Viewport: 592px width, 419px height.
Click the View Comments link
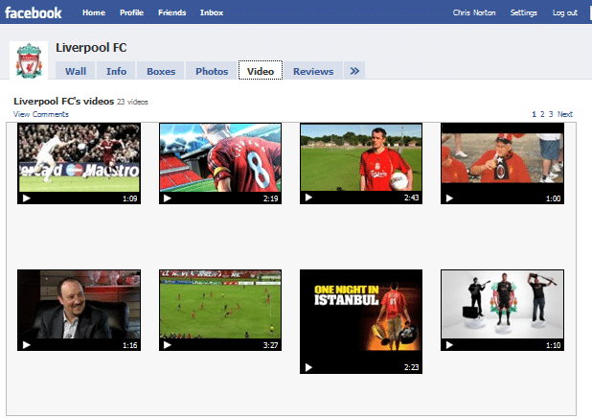(41, 114)
